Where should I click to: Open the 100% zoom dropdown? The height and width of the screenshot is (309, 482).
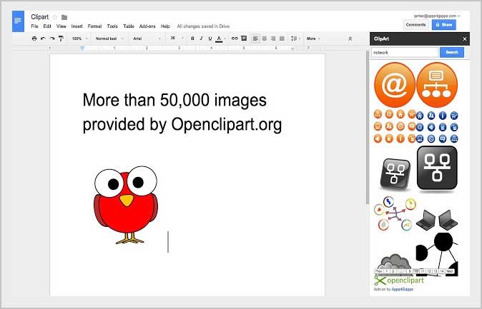click(x=79, y=39)
